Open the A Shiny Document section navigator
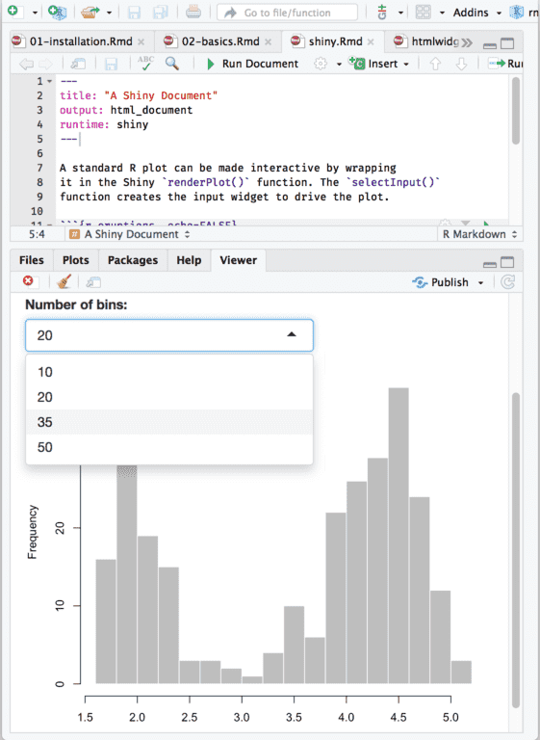Screen dimensions: 540x740 [130, 234]
